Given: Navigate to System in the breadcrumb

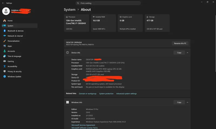Looking at the screenshot, I should click(x=70, y=9).
